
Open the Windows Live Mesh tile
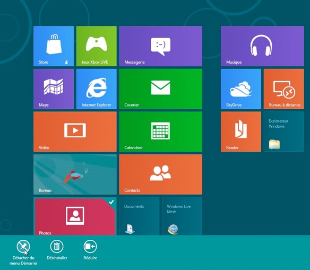[182, 216]
